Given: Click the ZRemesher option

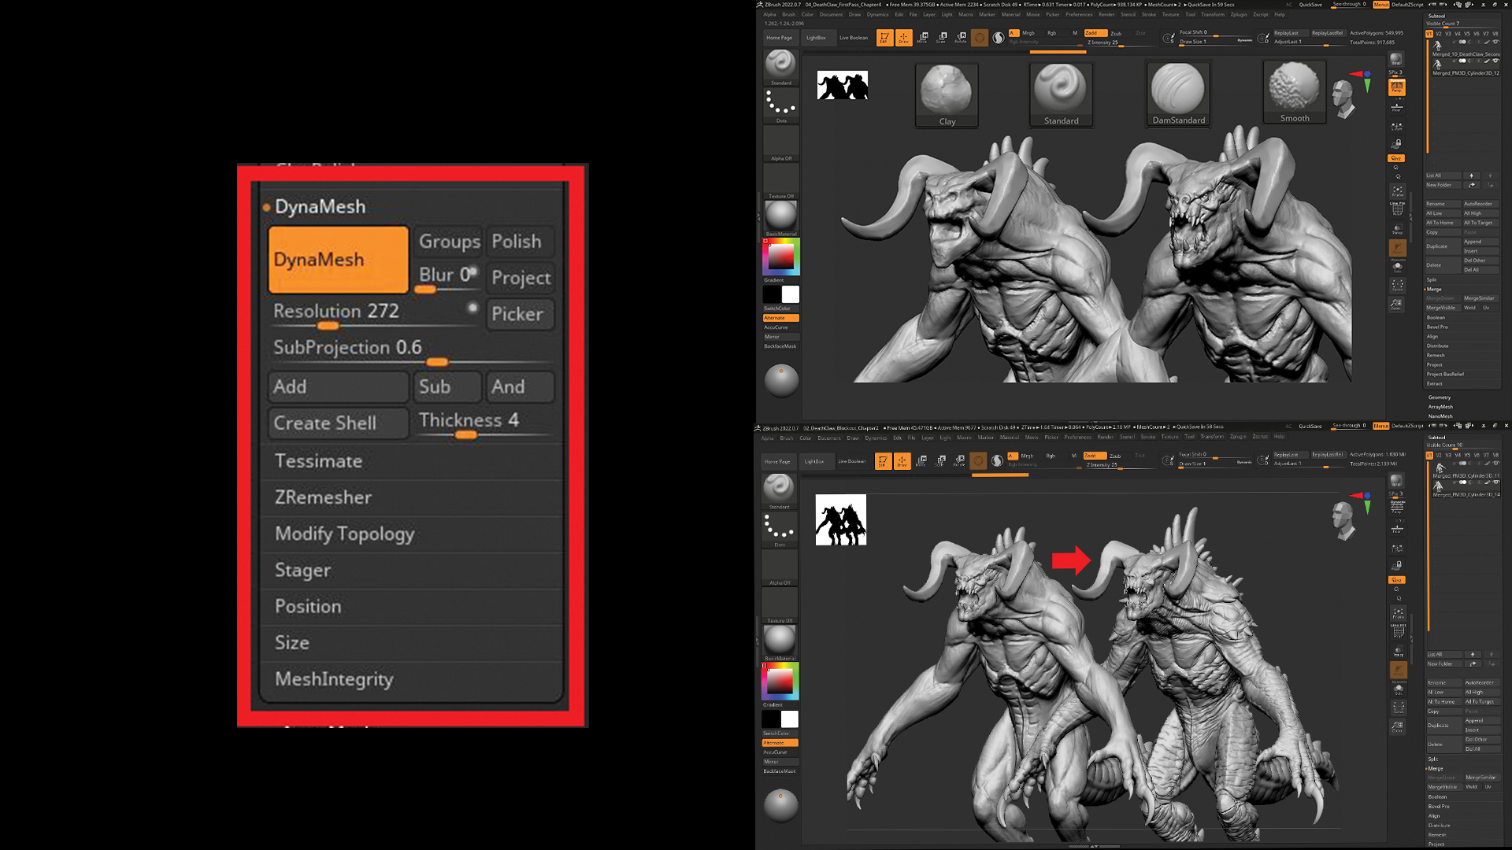Looking at the screenshot, I should 323,496.
